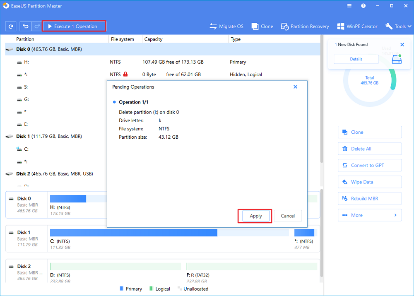Click the Wipe Data eraser icon
Screen dimensions: 414x296
(x=345, y=182)
